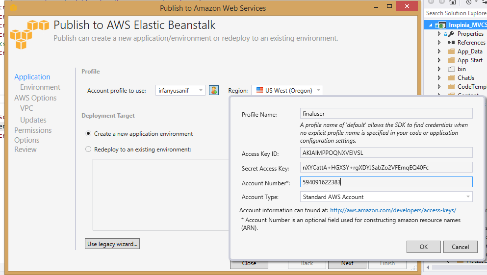This screenshot has height=275, width=487.
Task: Click the Secret Access Key field
Action: [386, 167]
